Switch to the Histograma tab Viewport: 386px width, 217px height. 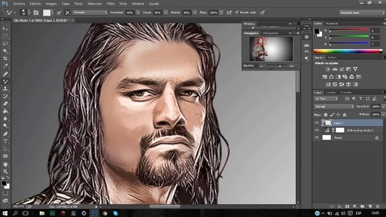click(x=270, y=33)
